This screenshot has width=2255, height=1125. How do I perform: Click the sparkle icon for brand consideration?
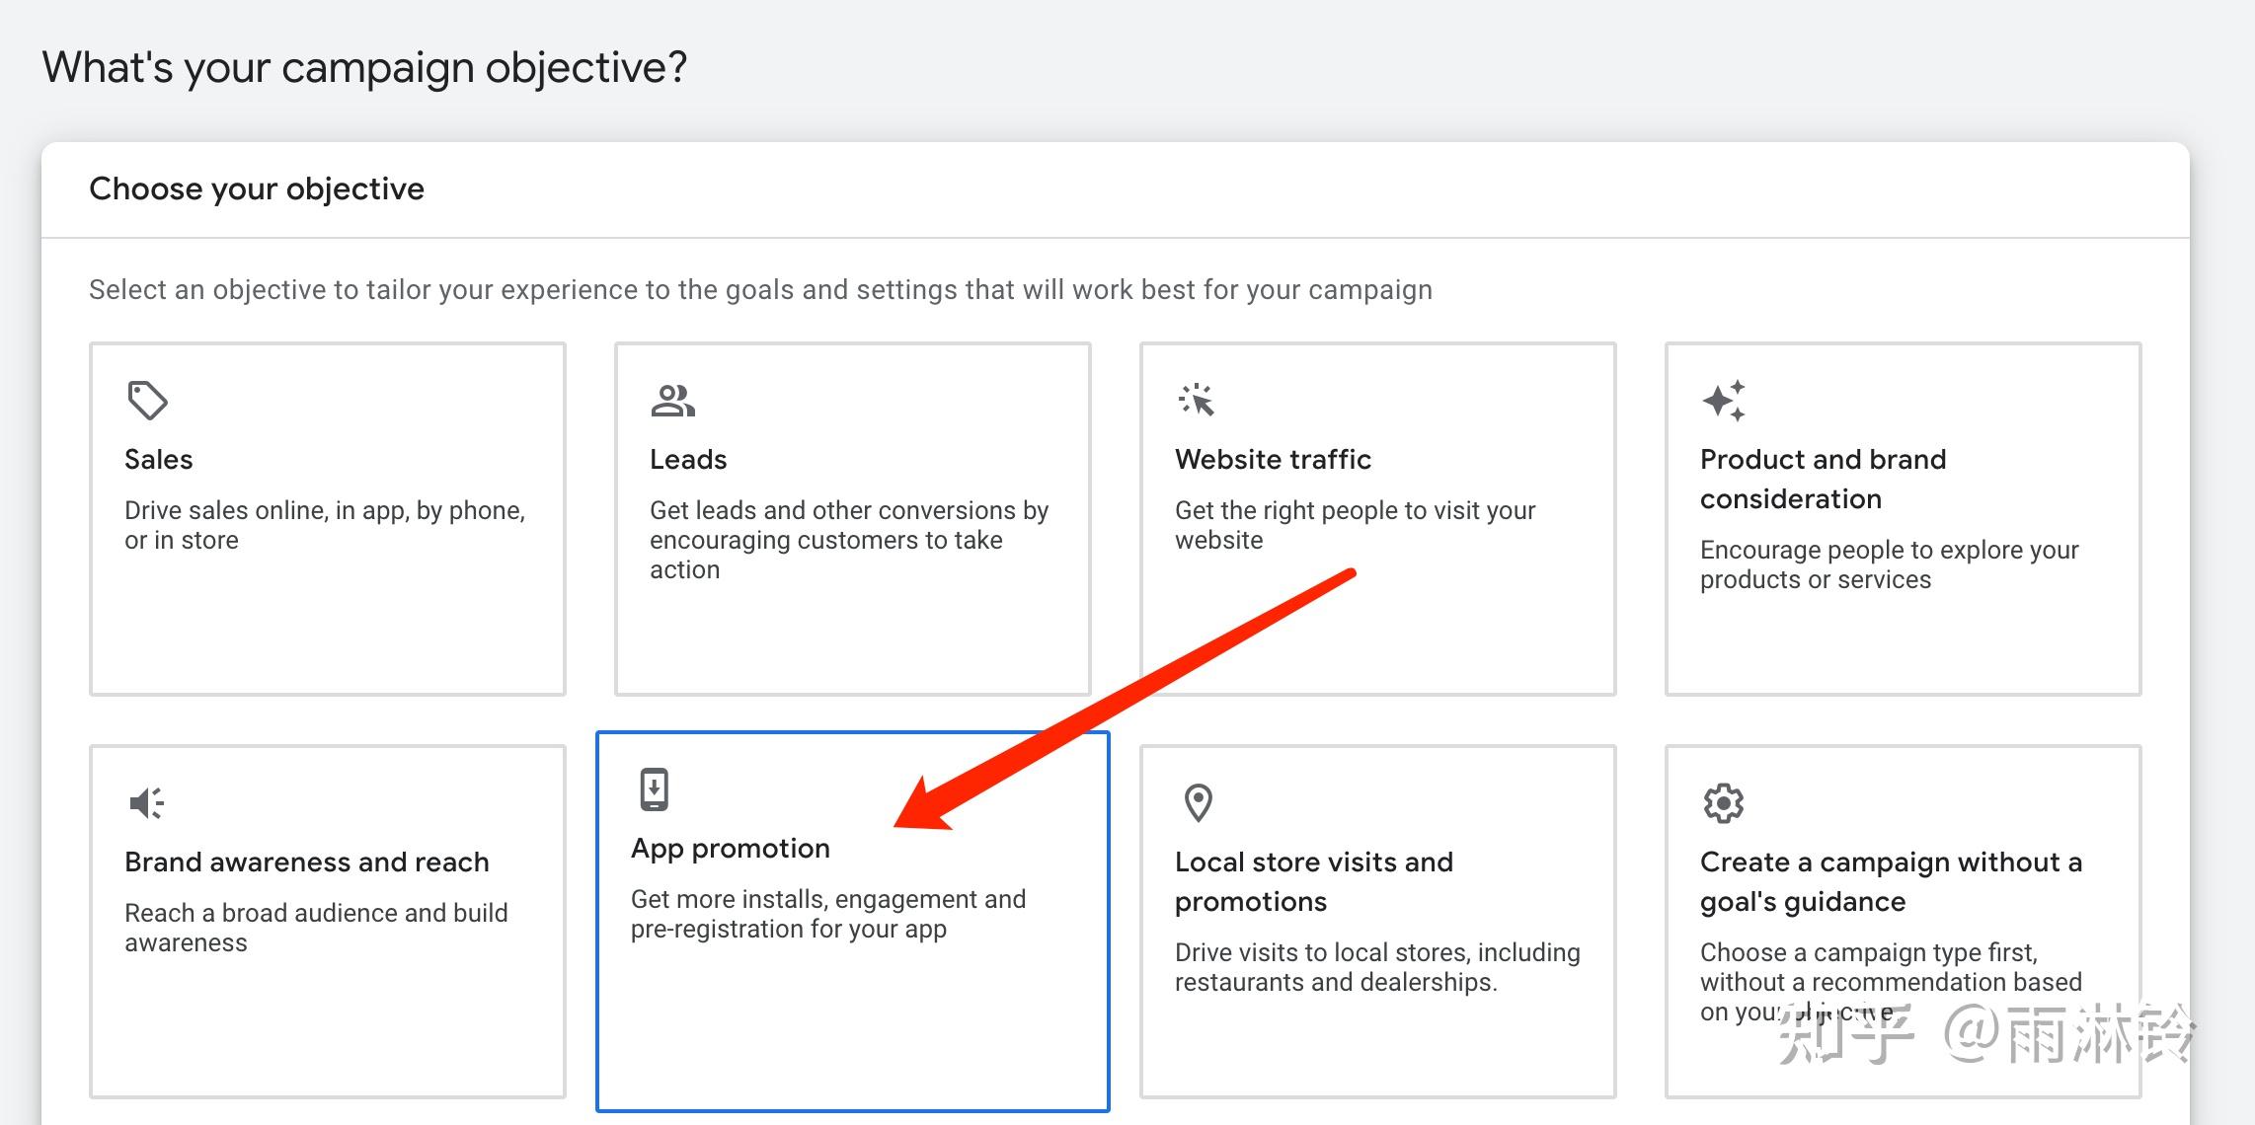pos(1724,401)
